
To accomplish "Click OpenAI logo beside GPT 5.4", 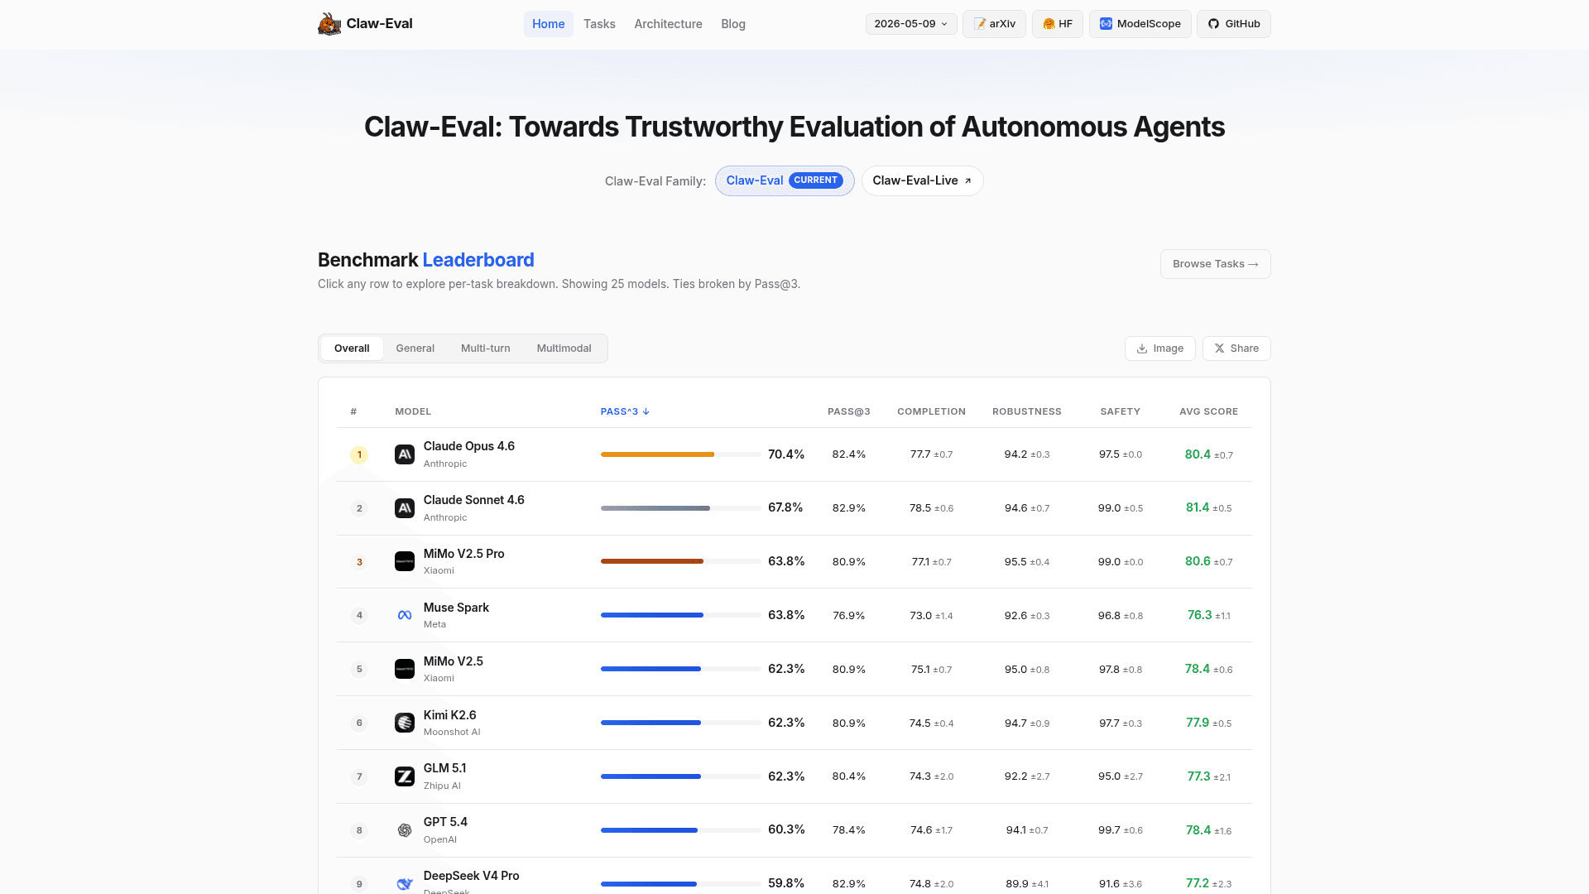I will click(x=405, y=830).
